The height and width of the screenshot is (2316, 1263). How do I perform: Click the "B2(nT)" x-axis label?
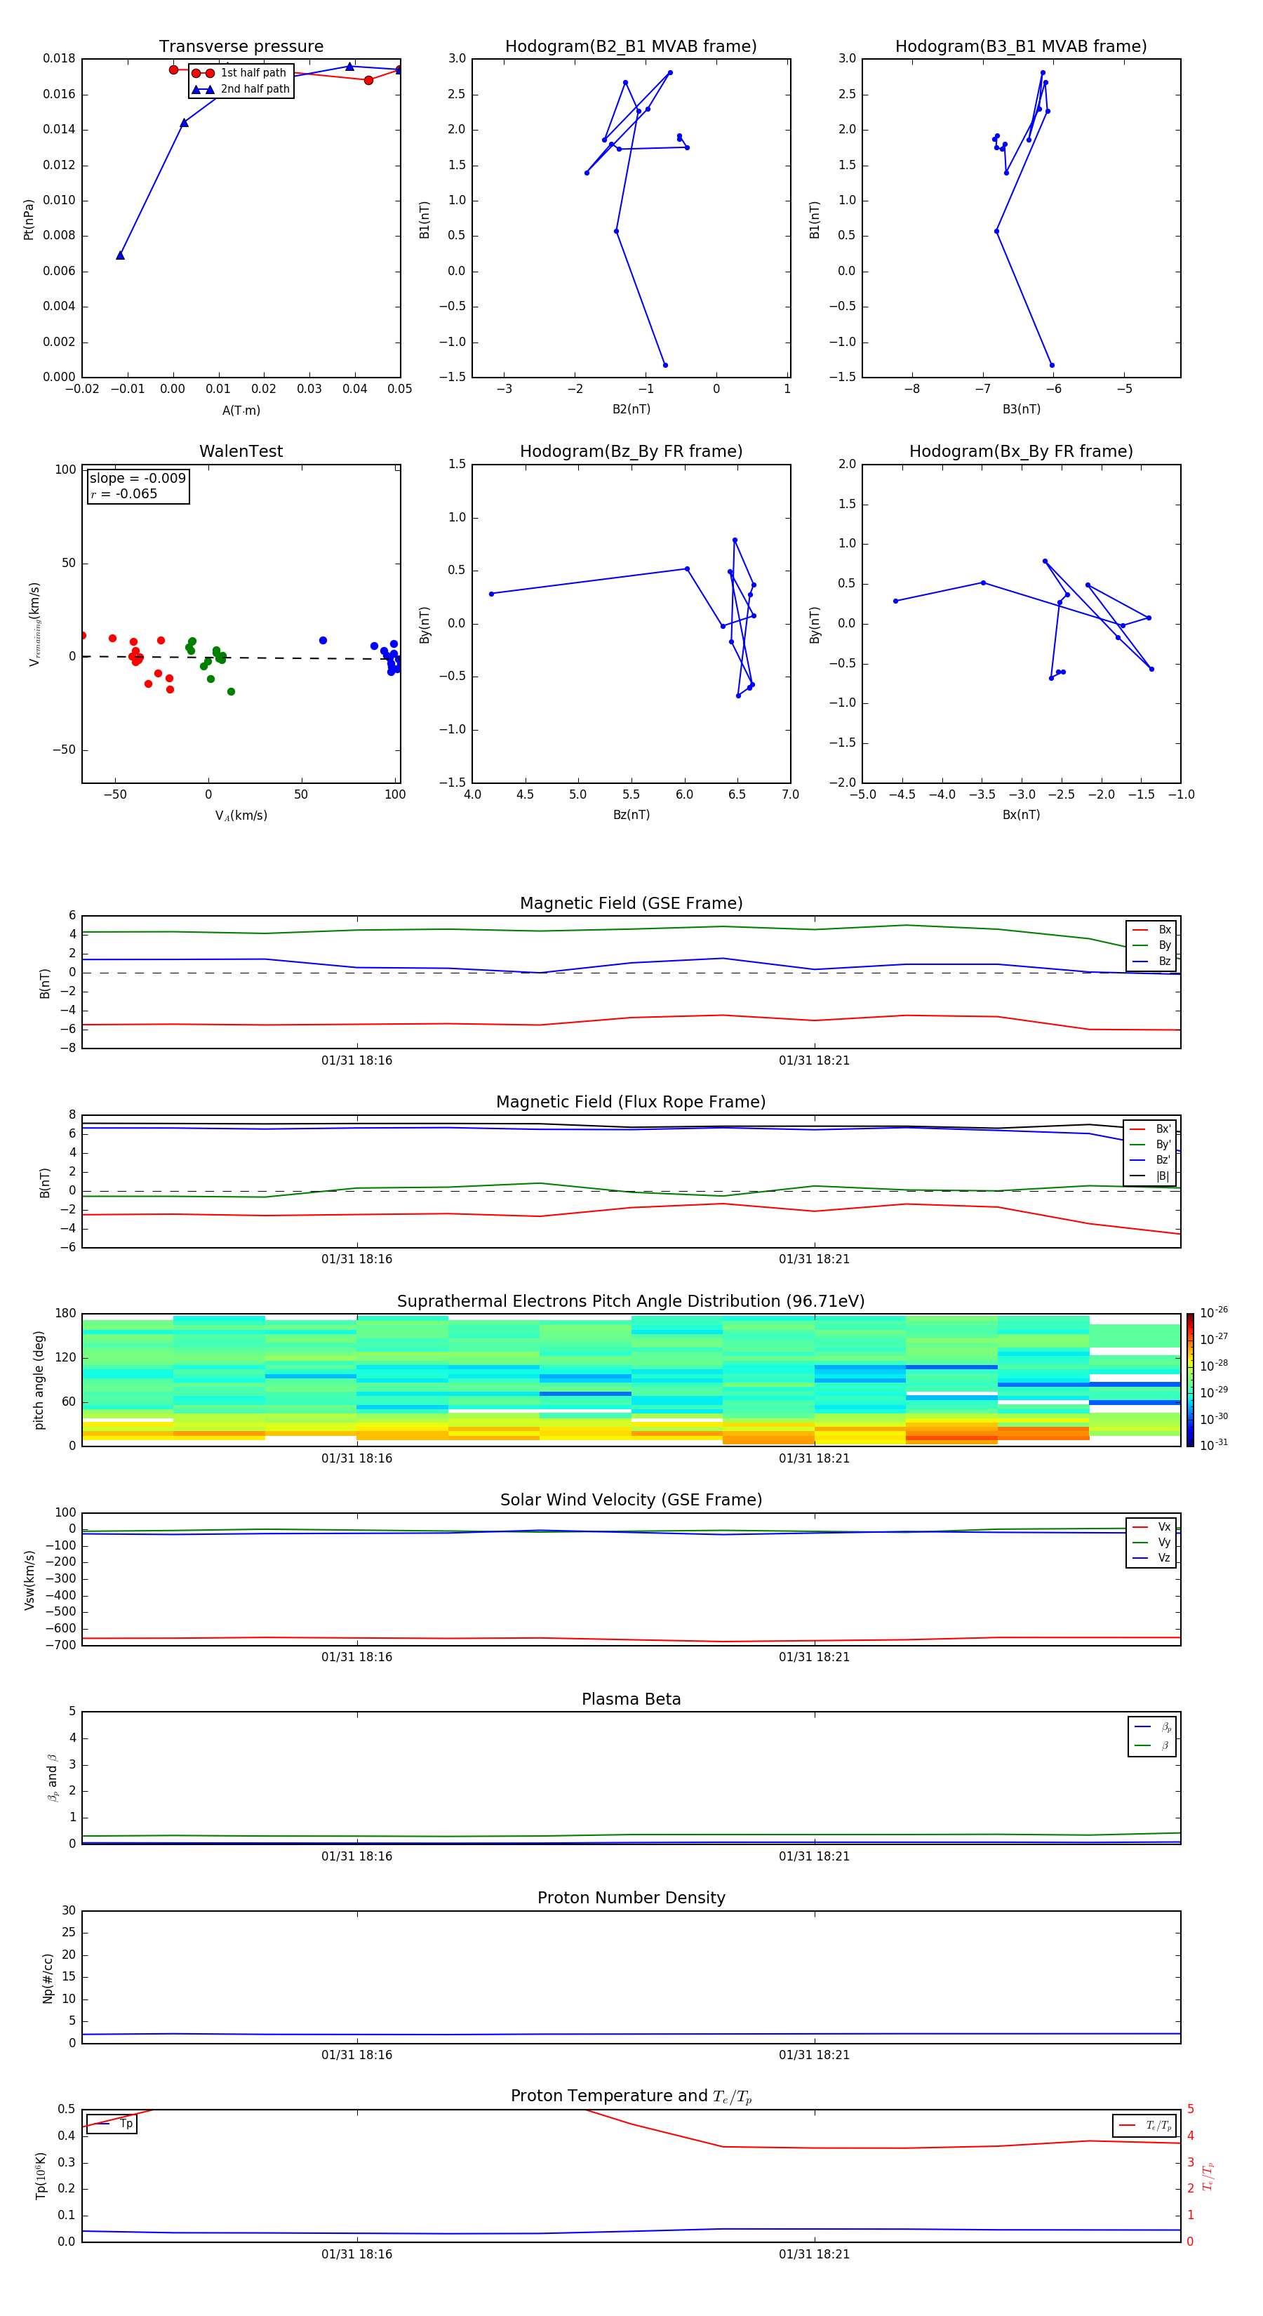pyautogui.click(x=631, y=409)
